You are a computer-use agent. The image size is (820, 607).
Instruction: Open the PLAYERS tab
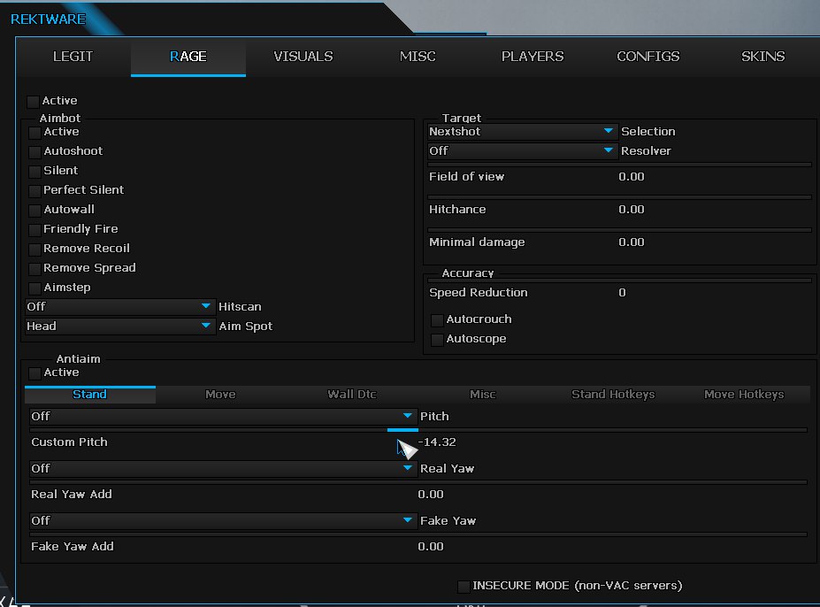[532, 57]
